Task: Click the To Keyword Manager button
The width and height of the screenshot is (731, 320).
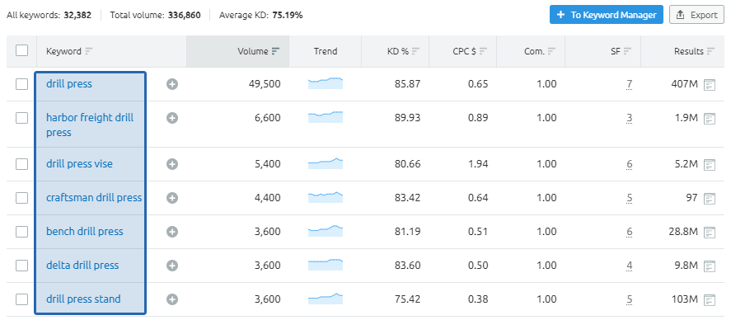Action: 607,15
